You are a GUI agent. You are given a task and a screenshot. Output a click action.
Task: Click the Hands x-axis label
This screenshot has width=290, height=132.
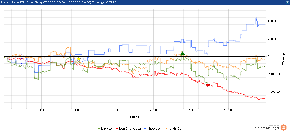134,117
